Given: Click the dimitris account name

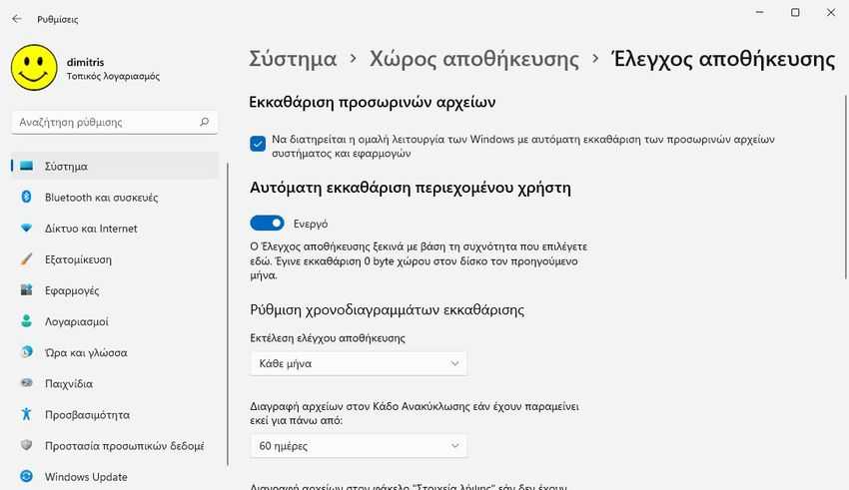Looking at the screenshot, I should tap(86, 62).
